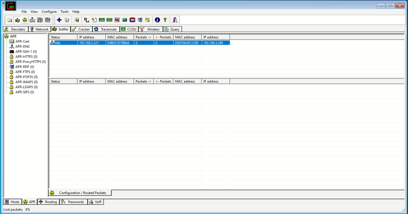Image resolution: width=408 pixels, height=214 pixels.
Task: Open the hash calculator toolbar icon
Action: click(124, 20)
